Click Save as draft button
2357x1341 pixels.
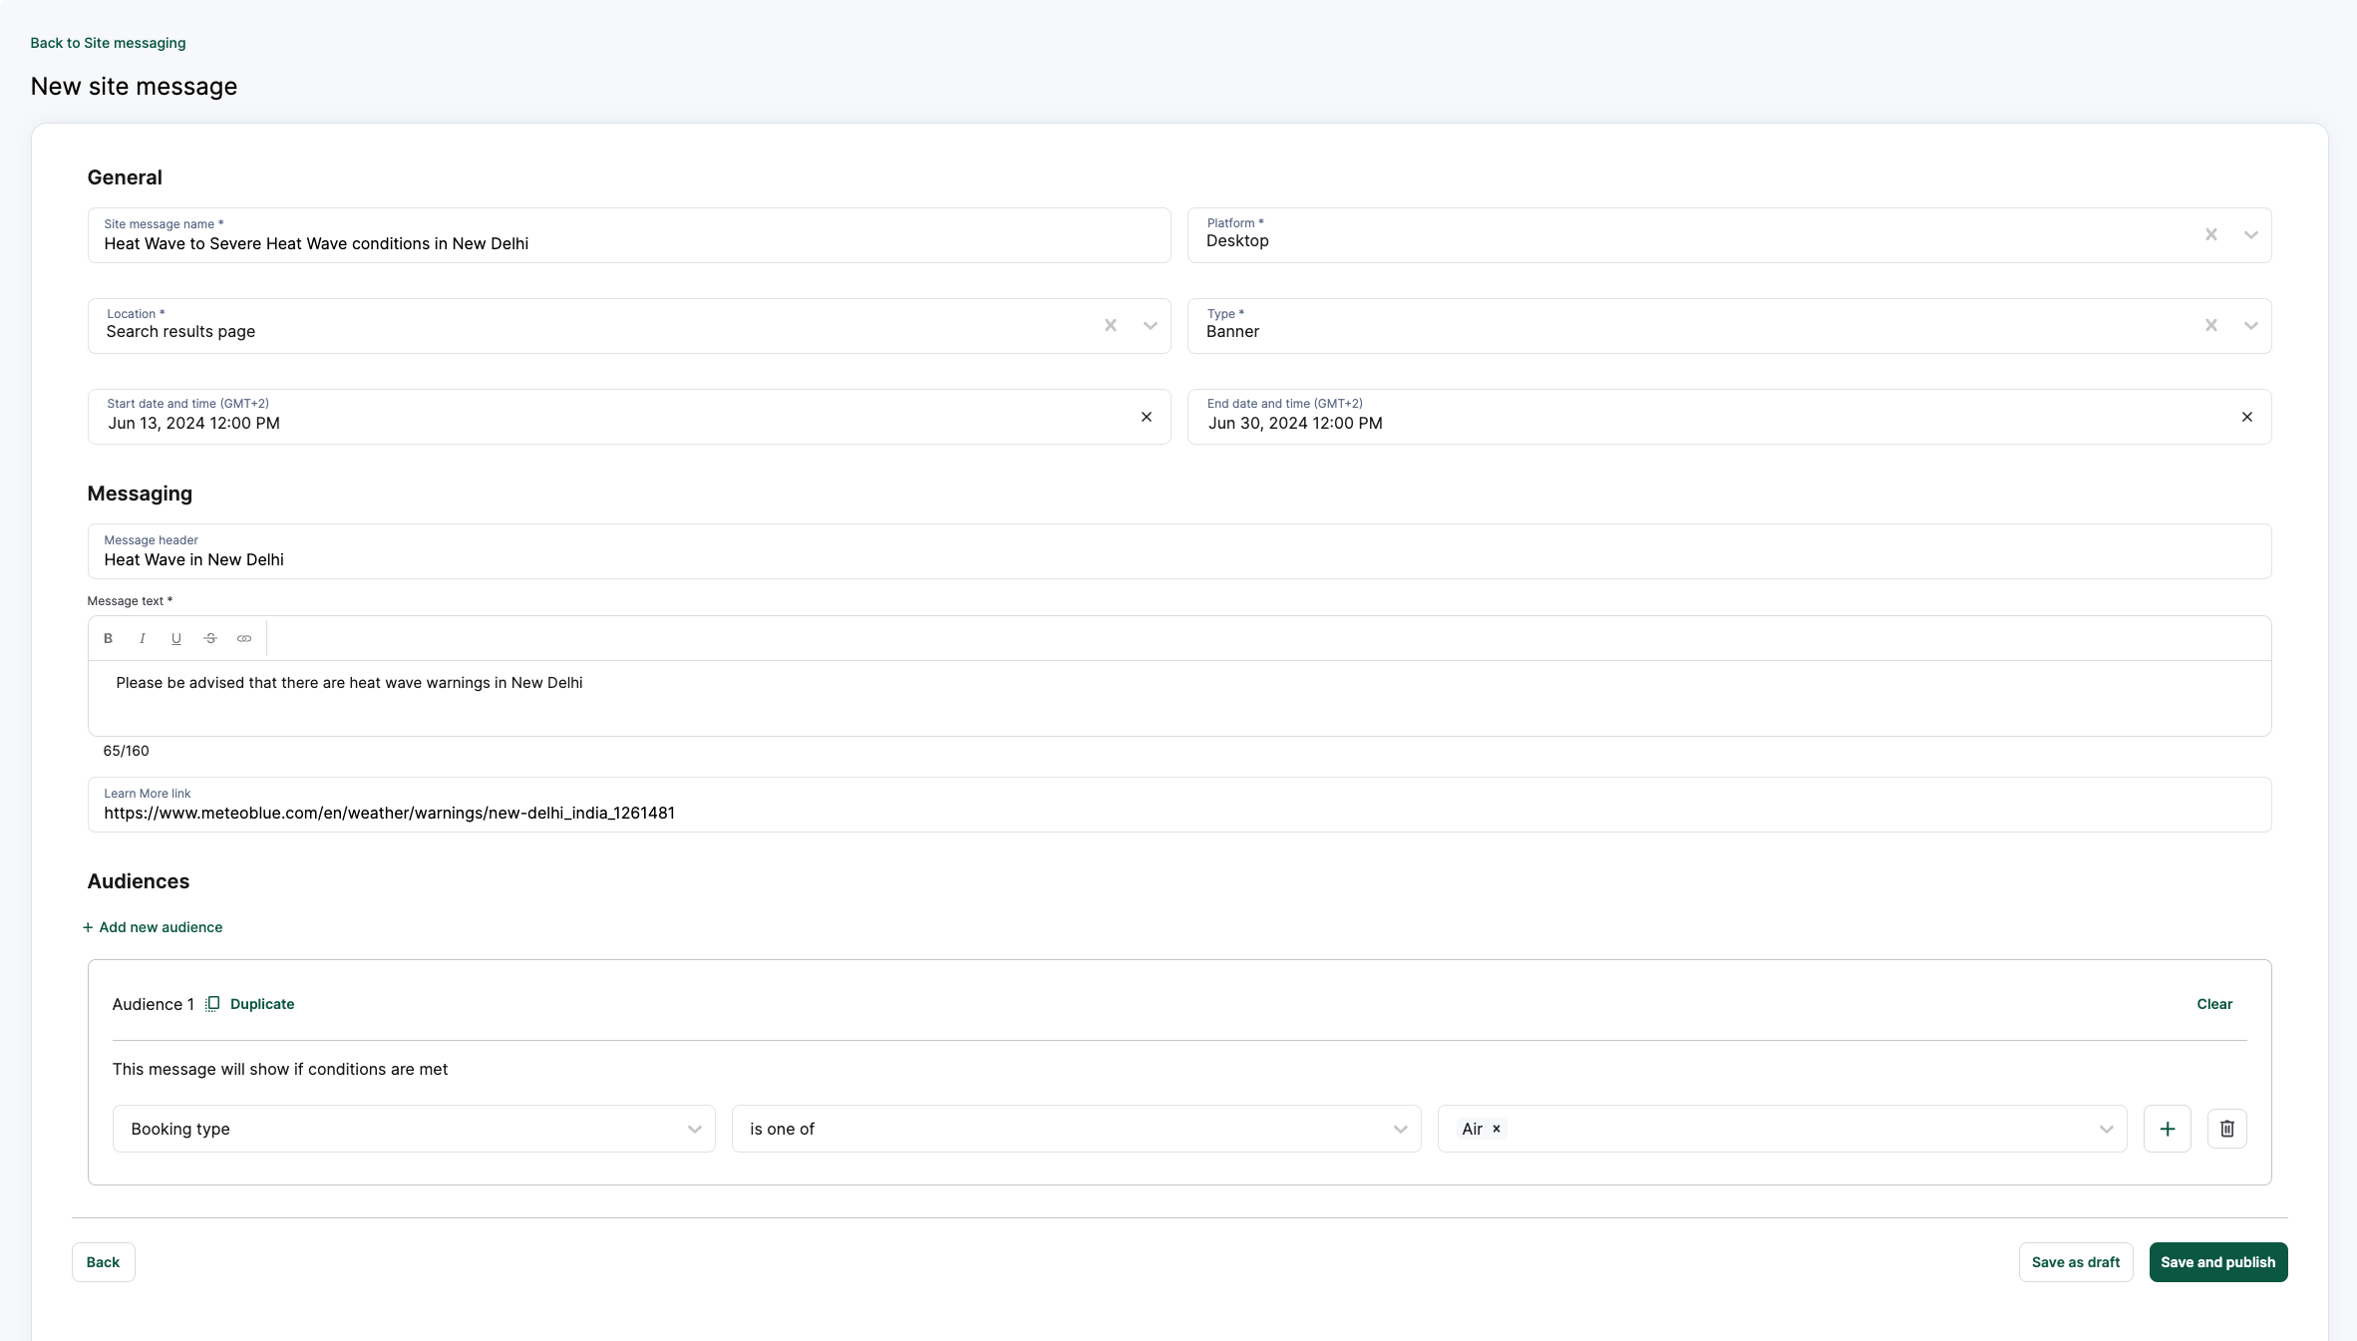2075,1261
